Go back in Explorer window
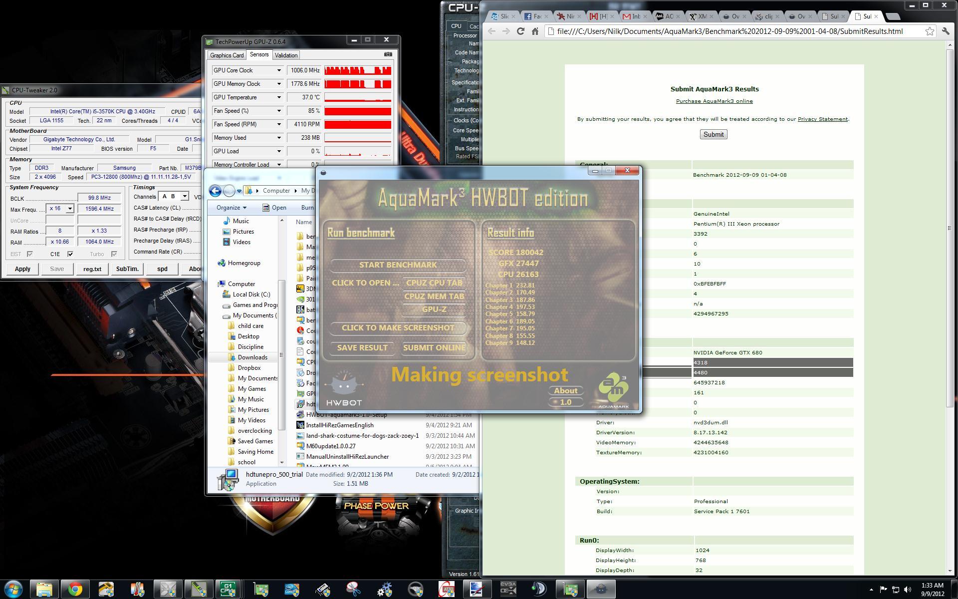Viewport: 958px width, 599px height. (x=215, y=191)
